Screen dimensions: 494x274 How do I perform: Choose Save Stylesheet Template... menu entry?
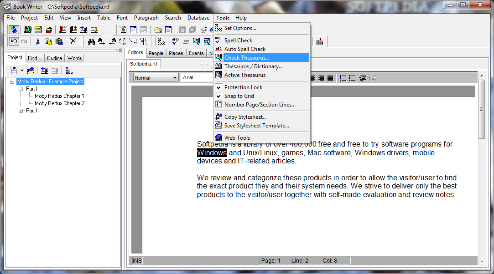point(262,125)
